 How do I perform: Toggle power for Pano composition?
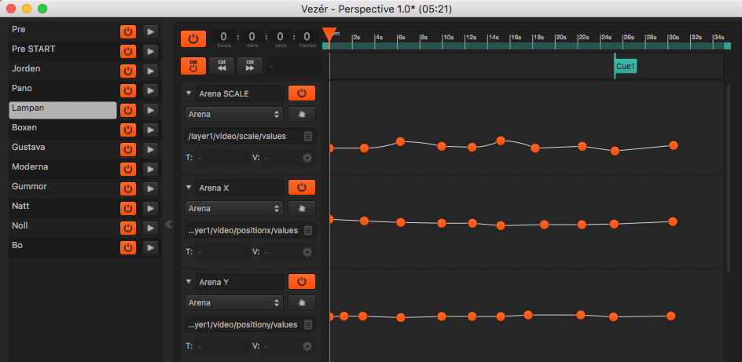coord(128,91)
